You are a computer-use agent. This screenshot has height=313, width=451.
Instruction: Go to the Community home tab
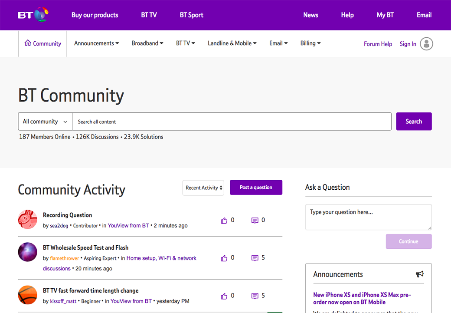point(42,43)
